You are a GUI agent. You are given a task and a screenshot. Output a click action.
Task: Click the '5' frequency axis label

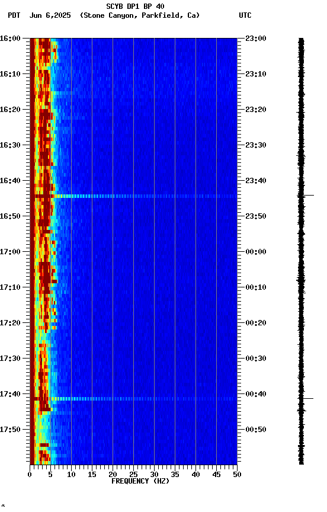point(50,475)
